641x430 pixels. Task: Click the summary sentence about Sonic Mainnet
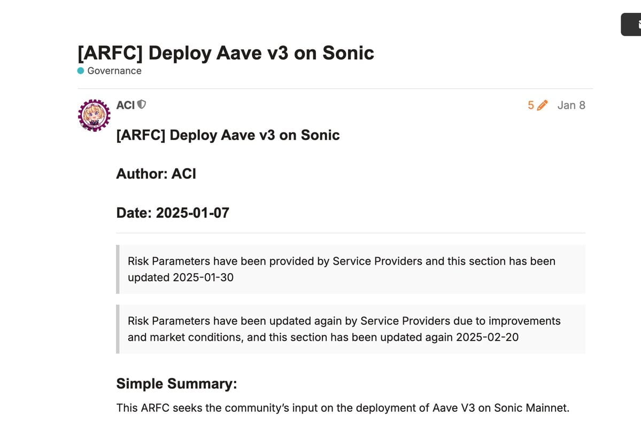[343, 408]
